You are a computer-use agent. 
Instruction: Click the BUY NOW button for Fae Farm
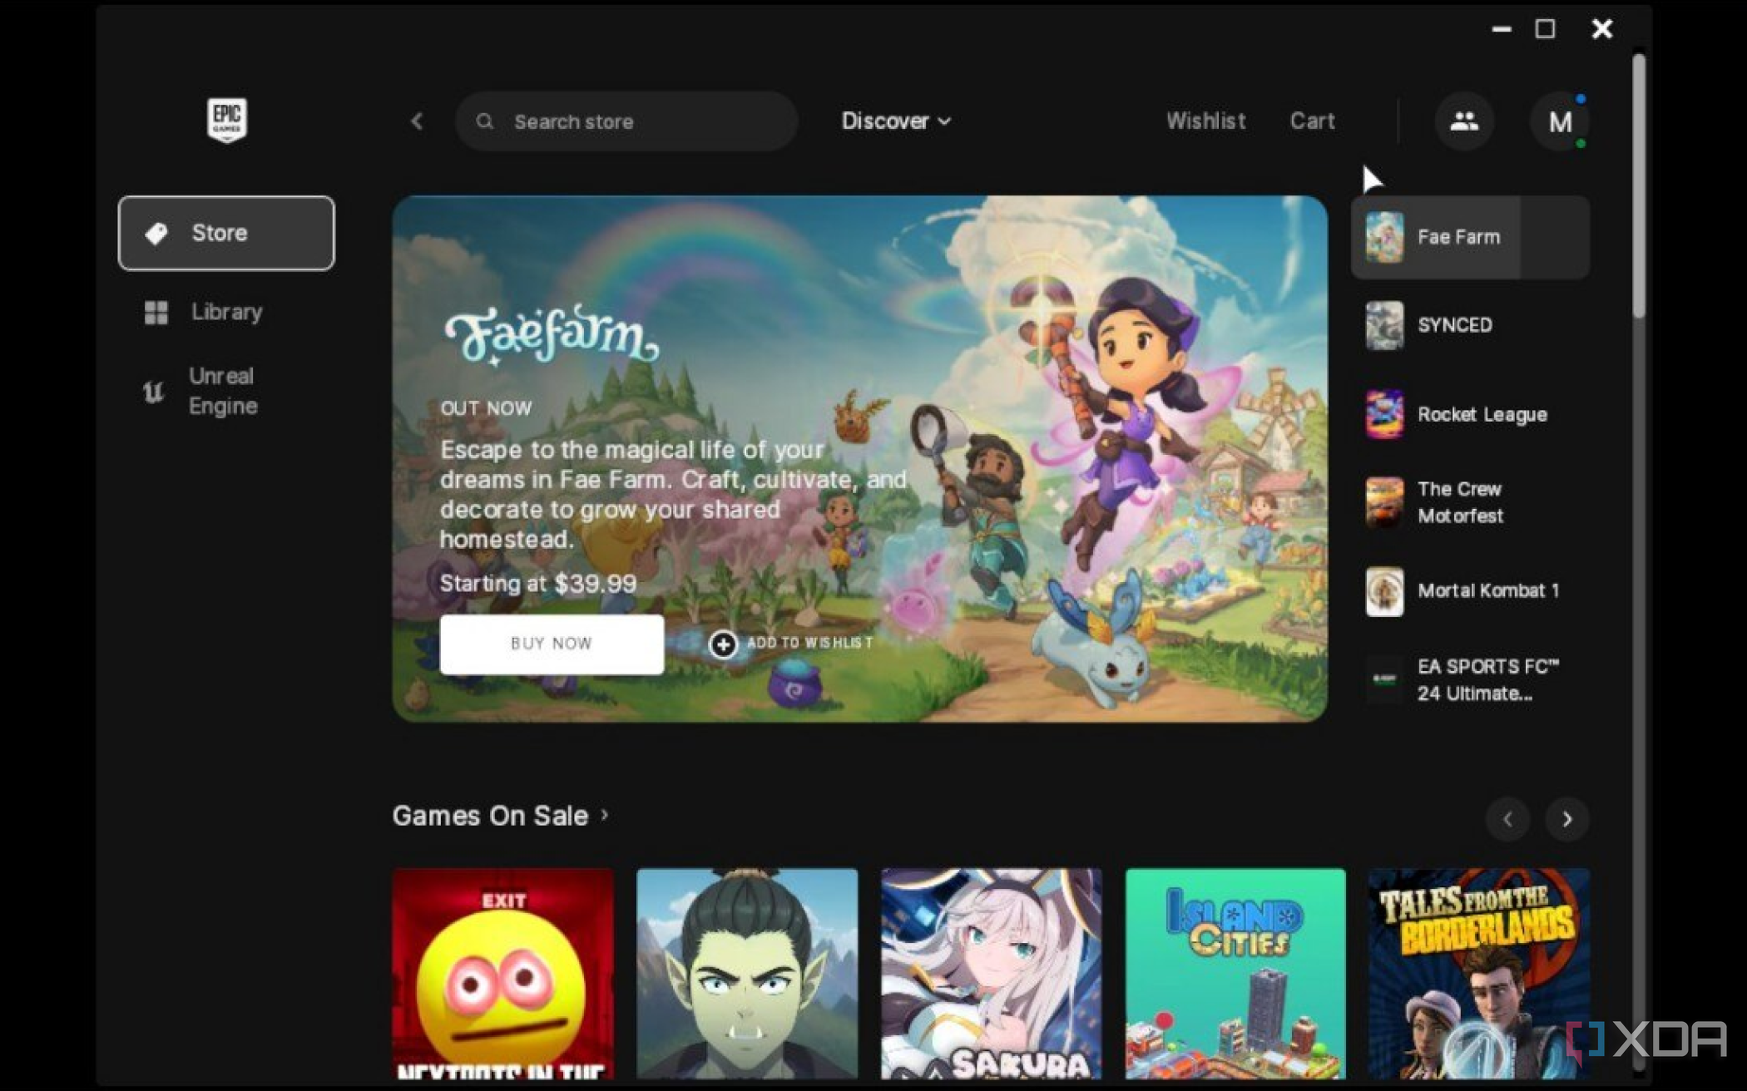551,642
